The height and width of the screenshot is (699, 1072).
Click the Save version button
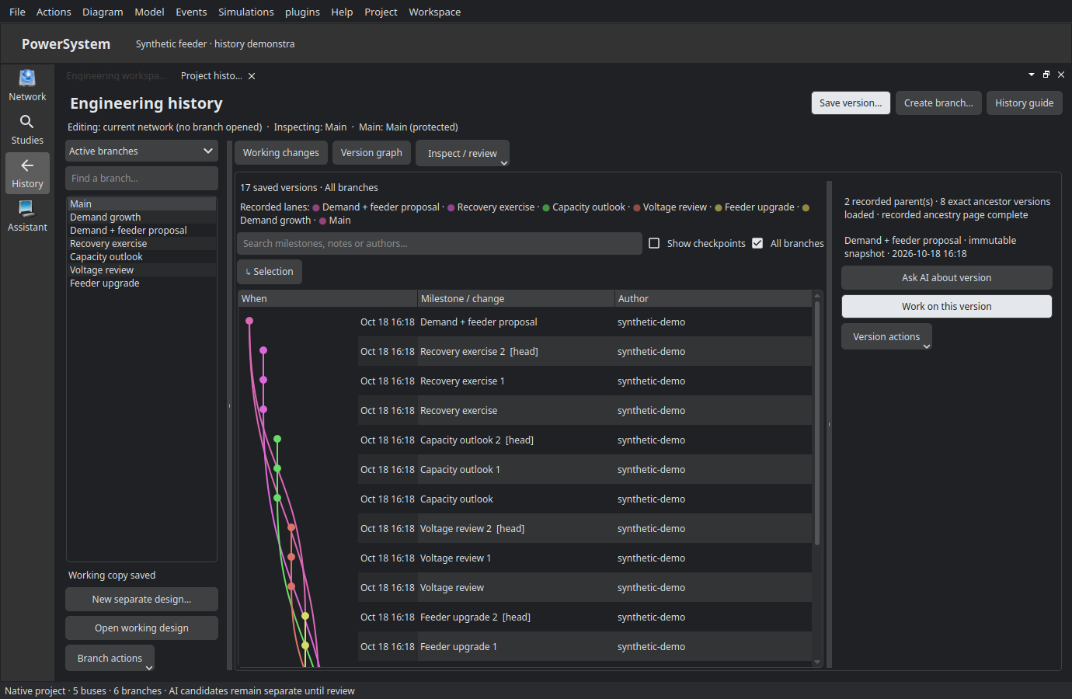[851, 103]
